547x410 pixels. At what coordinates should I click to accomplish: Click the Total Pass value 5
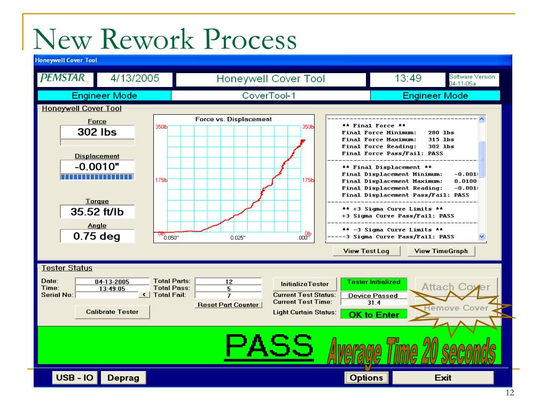click(229, 288)
